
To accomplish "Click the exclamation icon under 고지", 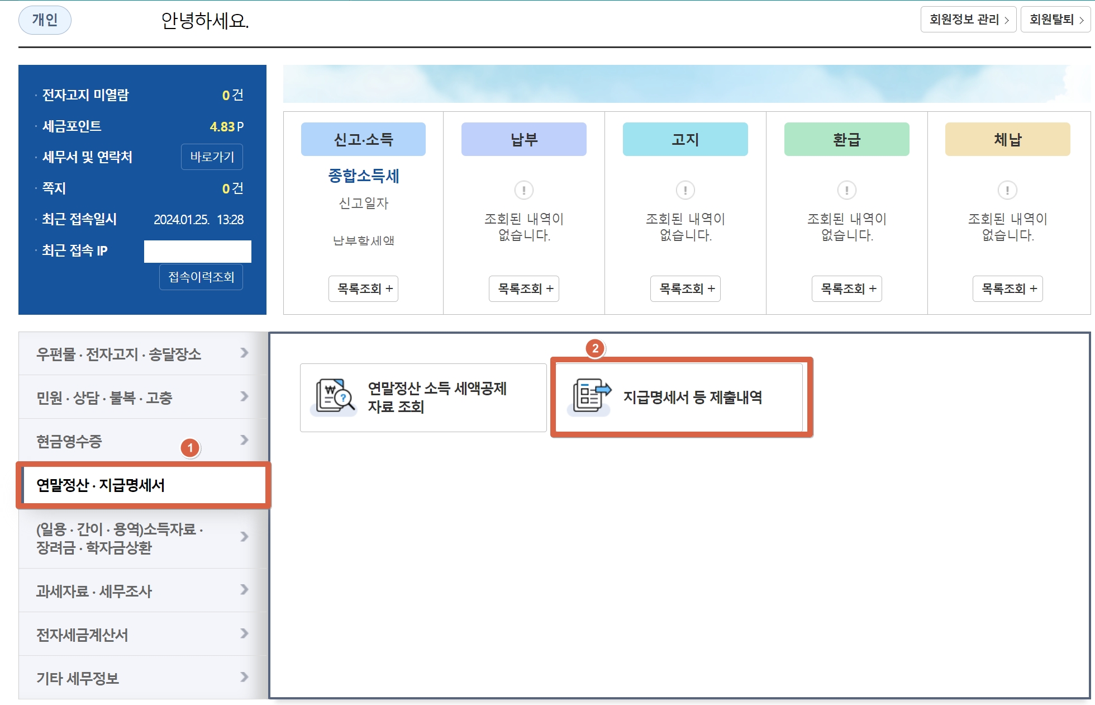I will 685,190.
